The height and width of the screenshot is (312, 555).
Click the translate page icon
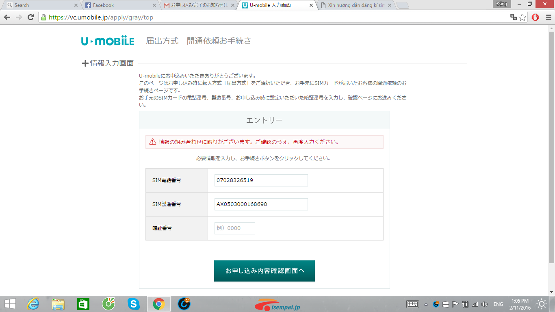(514, 17)
